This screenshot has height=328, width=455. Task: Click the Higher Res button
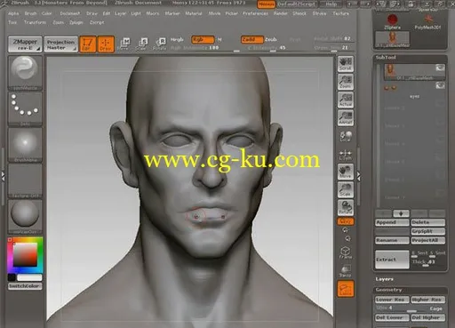428,300
